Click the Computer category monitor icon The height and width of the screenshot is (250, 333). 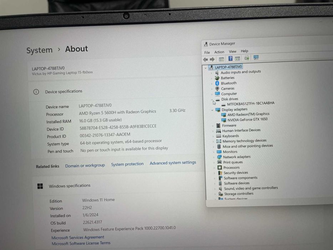coord(217,94)
